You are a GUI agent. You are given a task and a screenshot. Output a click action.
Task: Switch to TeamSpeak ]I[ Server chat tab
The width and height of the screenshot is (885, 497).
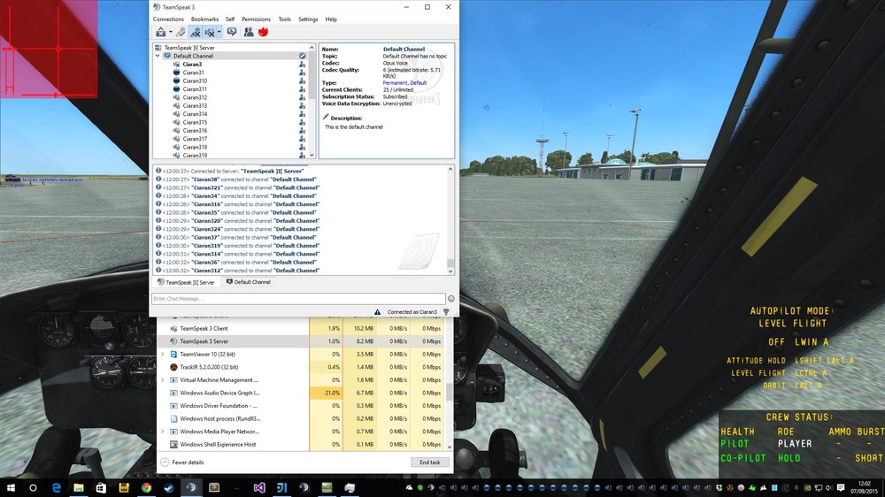(x=186, y=282)
